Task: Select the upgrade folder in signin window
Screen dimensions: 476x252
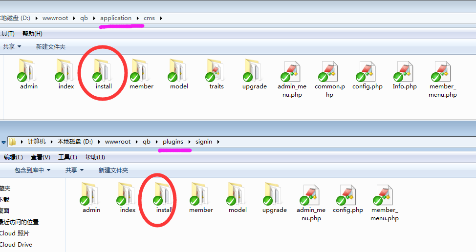Action: pyautogui.click(x=275, y=198)
